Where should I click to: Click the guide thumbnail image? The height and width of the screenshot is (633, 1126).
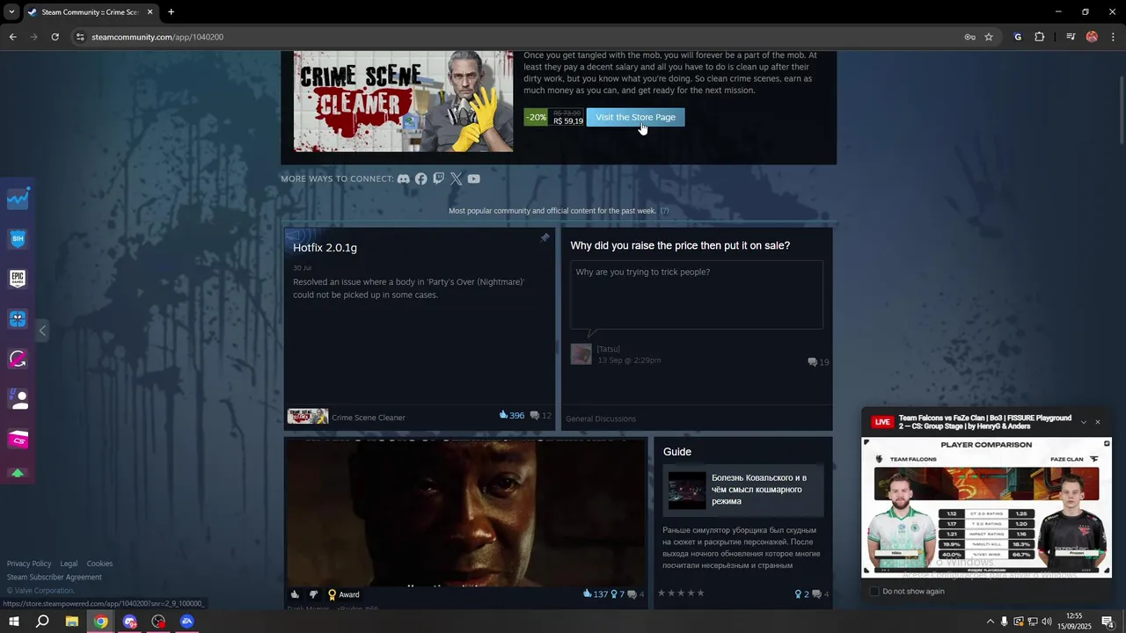coord(687,490)
